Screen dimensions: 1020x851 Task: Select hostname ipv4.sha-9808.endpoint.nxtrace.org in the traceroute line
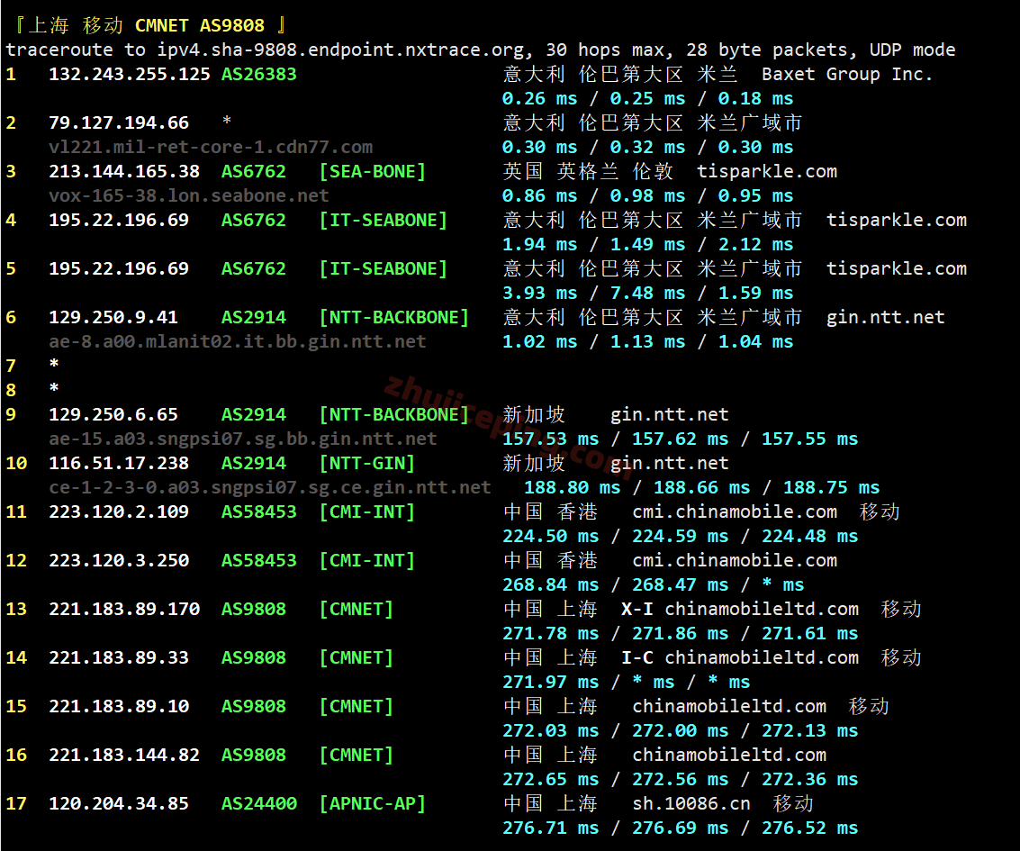tap(340, 50)
